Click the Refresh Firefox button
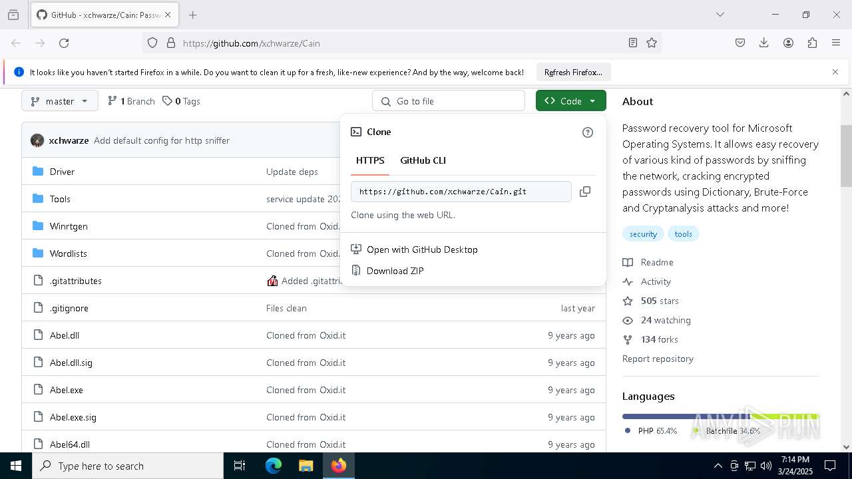 pos(573,72)
